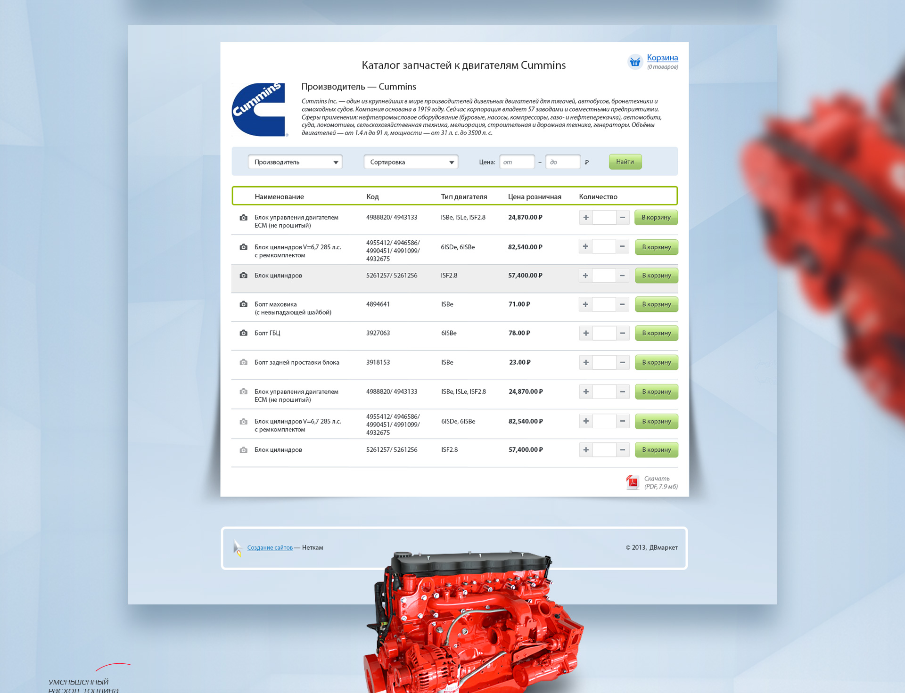Add Болт ГБЦ to cart with В корзину
Image resolution: width=905 pixels, height=693 pixels.
pyautogui.click(x=656, y=333)
